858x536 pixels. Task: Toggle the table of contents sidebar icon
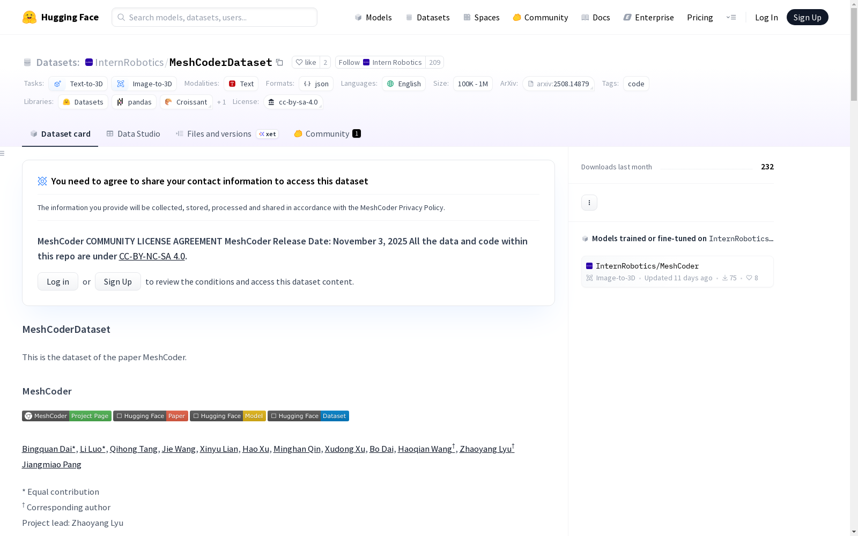[x=3, y=153]
